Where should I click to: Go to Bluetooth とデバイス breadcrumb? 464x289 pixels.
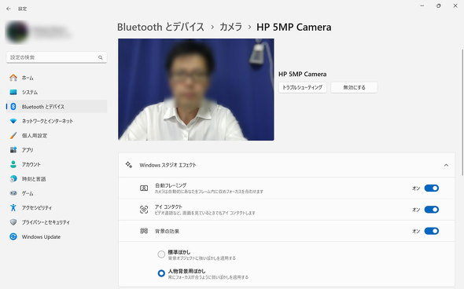pos(160,27)
